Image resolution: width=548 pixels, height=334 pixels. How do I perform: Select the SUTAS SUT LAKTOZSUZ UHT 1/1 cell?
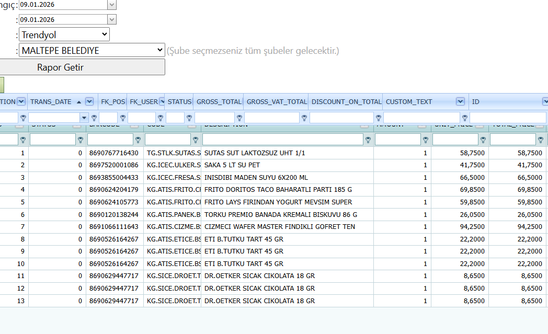point(287,153)
